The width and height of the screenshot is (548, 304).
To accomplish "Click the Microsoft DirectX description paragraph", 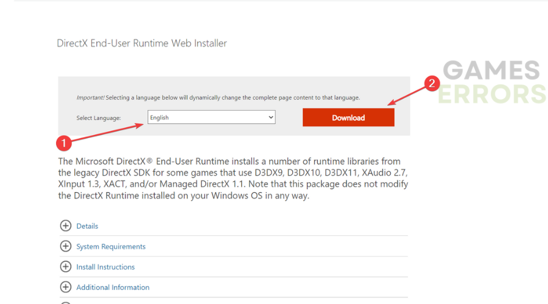I will tap(233, 178).
